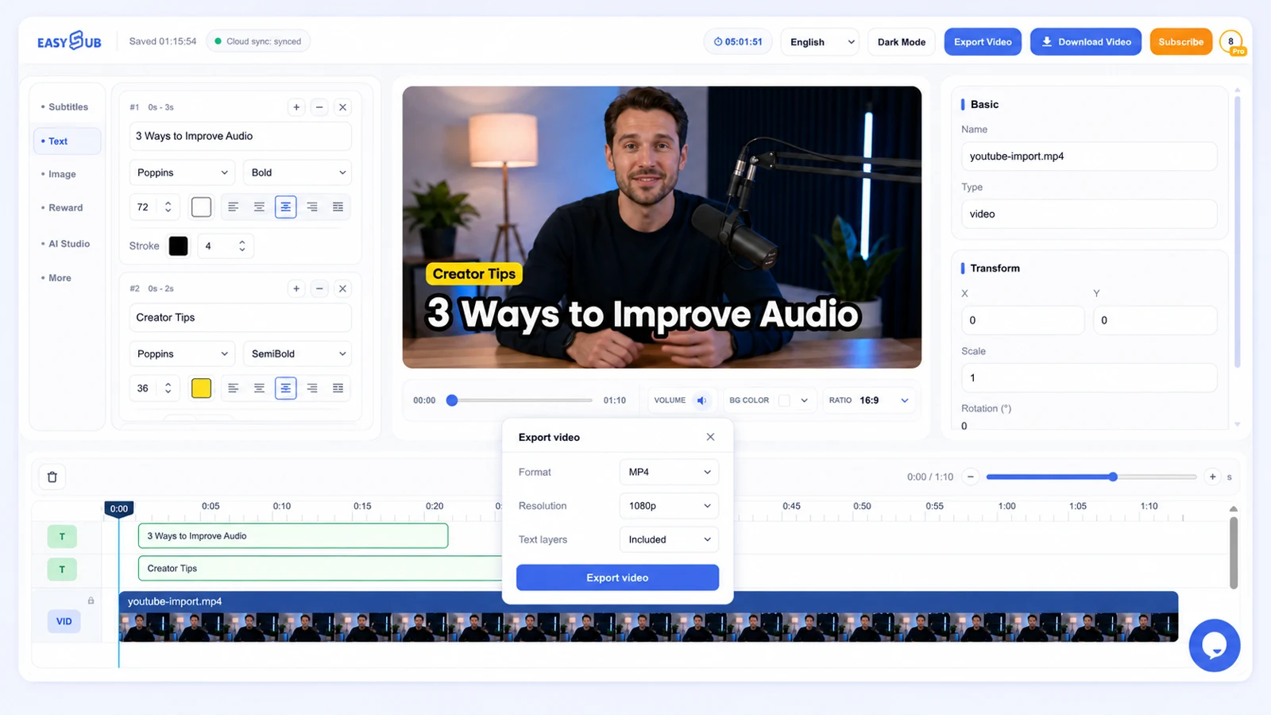Open the user profile avatar with Pro badge
1271x715 pixels.
[x=1231, y=42]
